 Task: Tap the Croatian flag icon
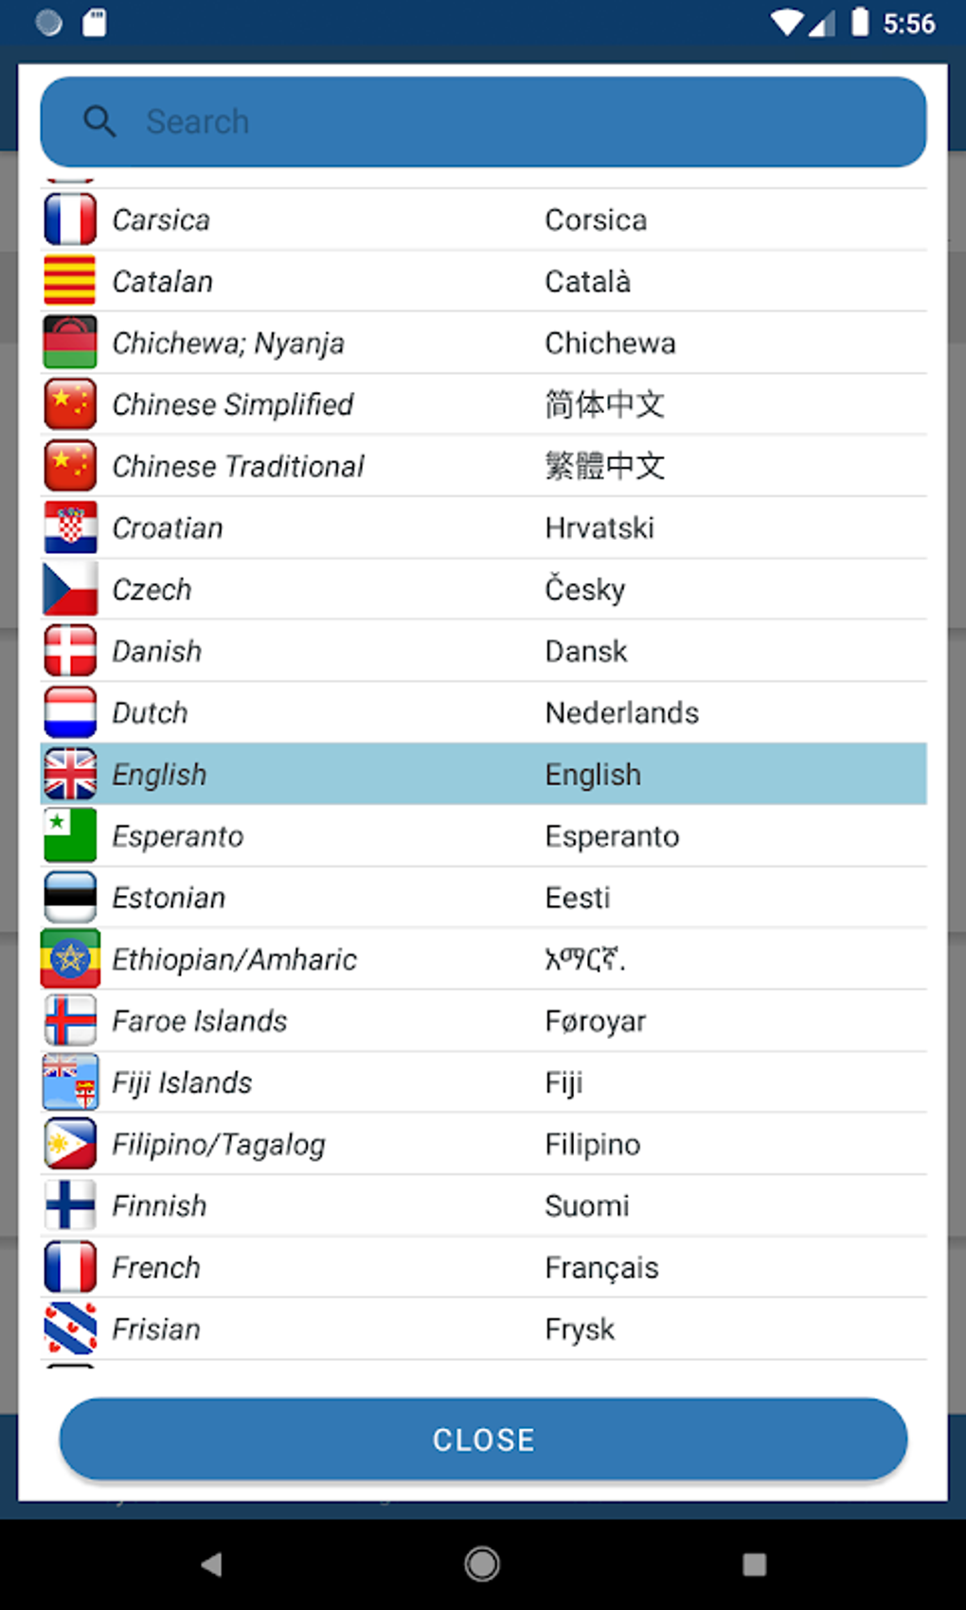pos(70,528)
